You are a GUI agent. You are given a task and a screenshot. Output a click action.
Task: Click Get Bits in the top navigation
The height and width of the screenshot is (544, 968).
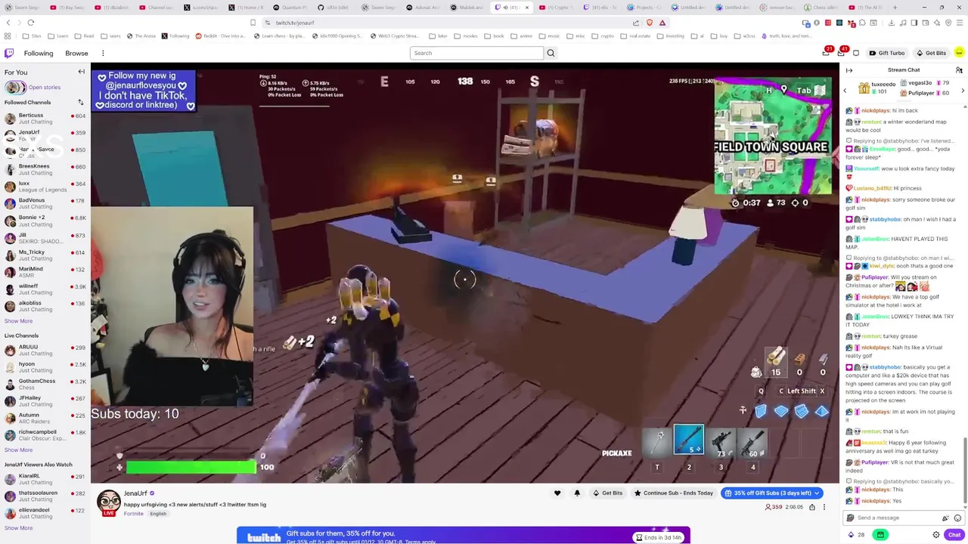931,53
